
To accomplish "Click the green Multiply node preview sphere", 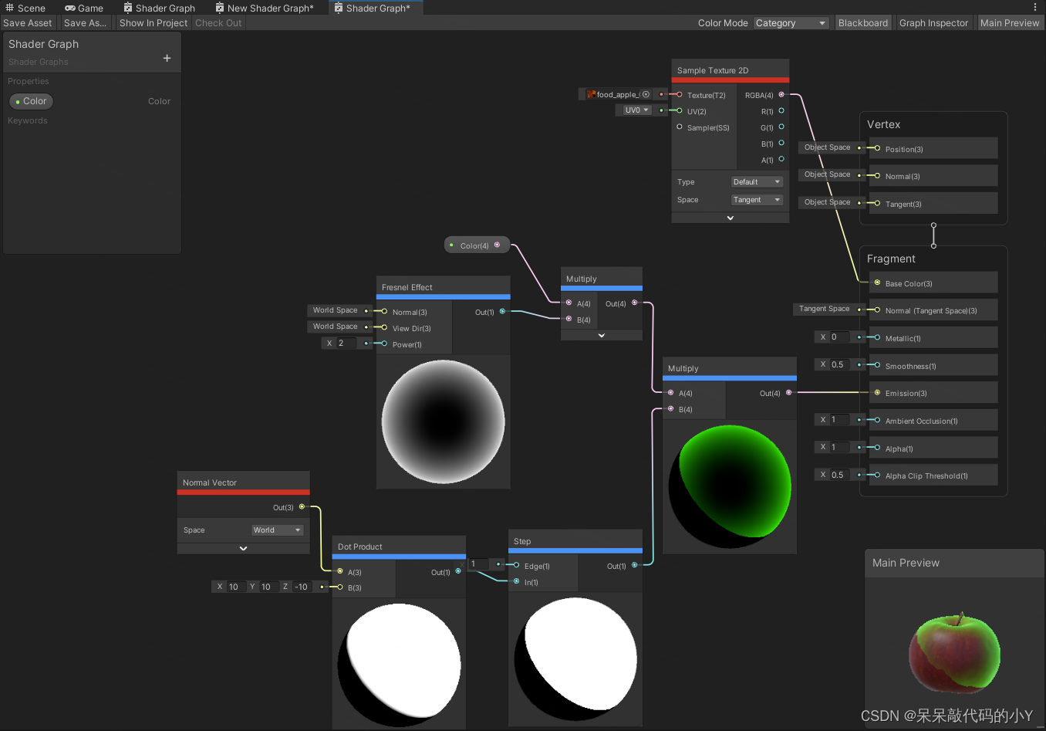I will [x=730, y=486].
